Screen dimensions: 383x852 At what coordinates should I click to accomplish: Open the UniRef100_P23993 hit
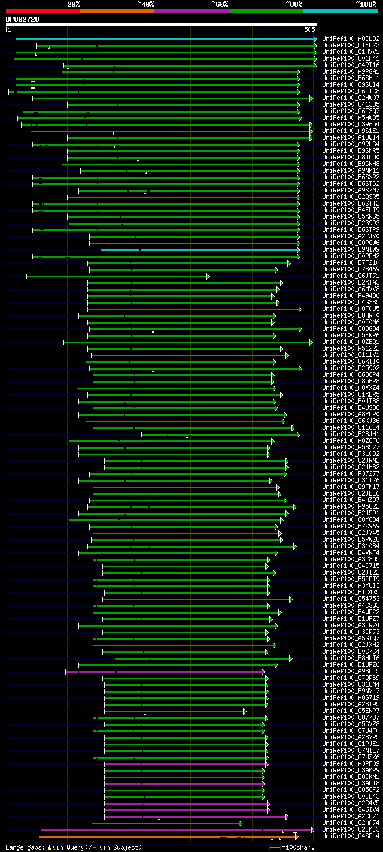tap(351, 223)
